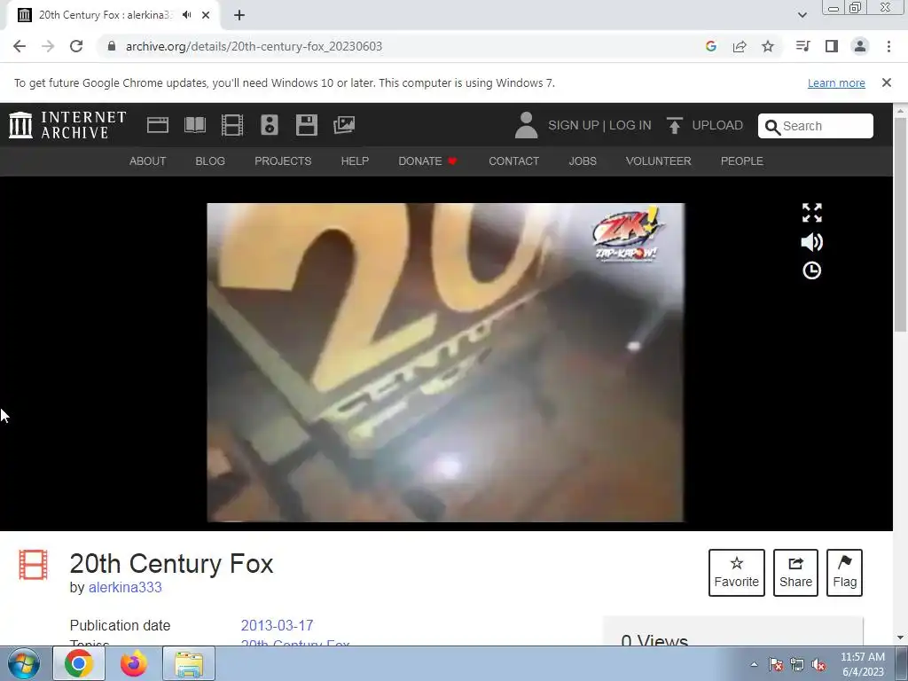Screen dimensions: 908x681
Task: Toggle fullscreen for the video player
Action: pos(812,213)
